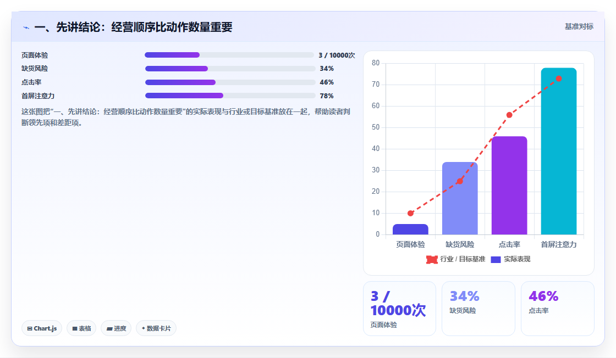Click the 表格 tag chip
The height and width of the screenshot is (358, 616).
[81, 328]
